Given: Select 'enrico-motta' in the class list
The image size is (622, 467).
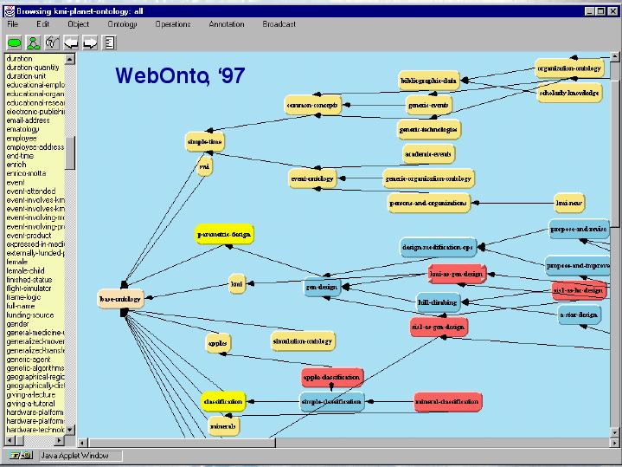Looking at the screenshot, I should pos(26,173).
